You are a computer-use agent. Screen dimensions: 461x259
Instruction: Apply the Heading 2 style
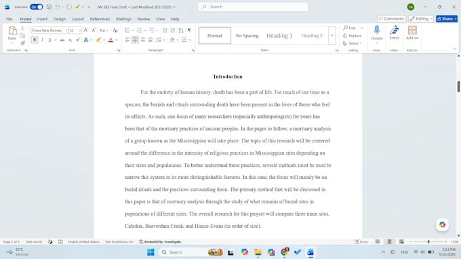pyautogui.click(x=312, y=35)
